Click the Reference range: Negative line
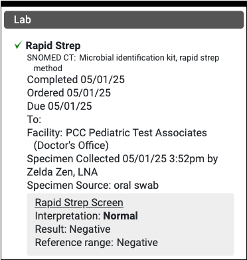The width and height of the screenshot is (247, 260). [96, 243]
